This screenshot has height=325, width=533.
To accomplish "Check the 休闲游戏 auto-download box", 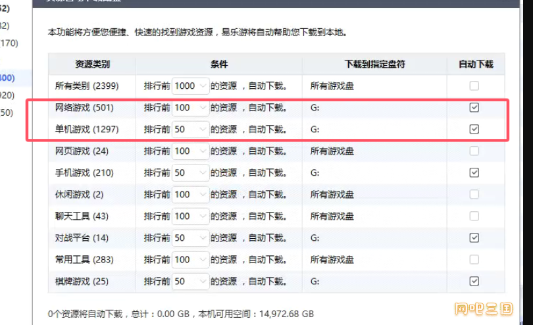I will tap(474, 194).
